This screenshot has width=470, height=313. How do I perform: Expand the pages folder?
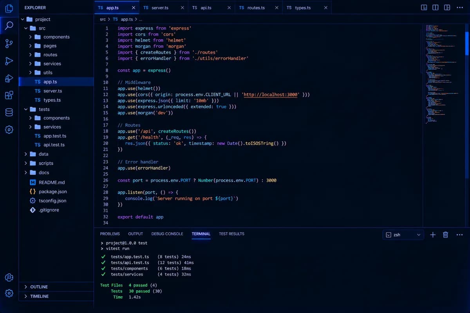31,46
